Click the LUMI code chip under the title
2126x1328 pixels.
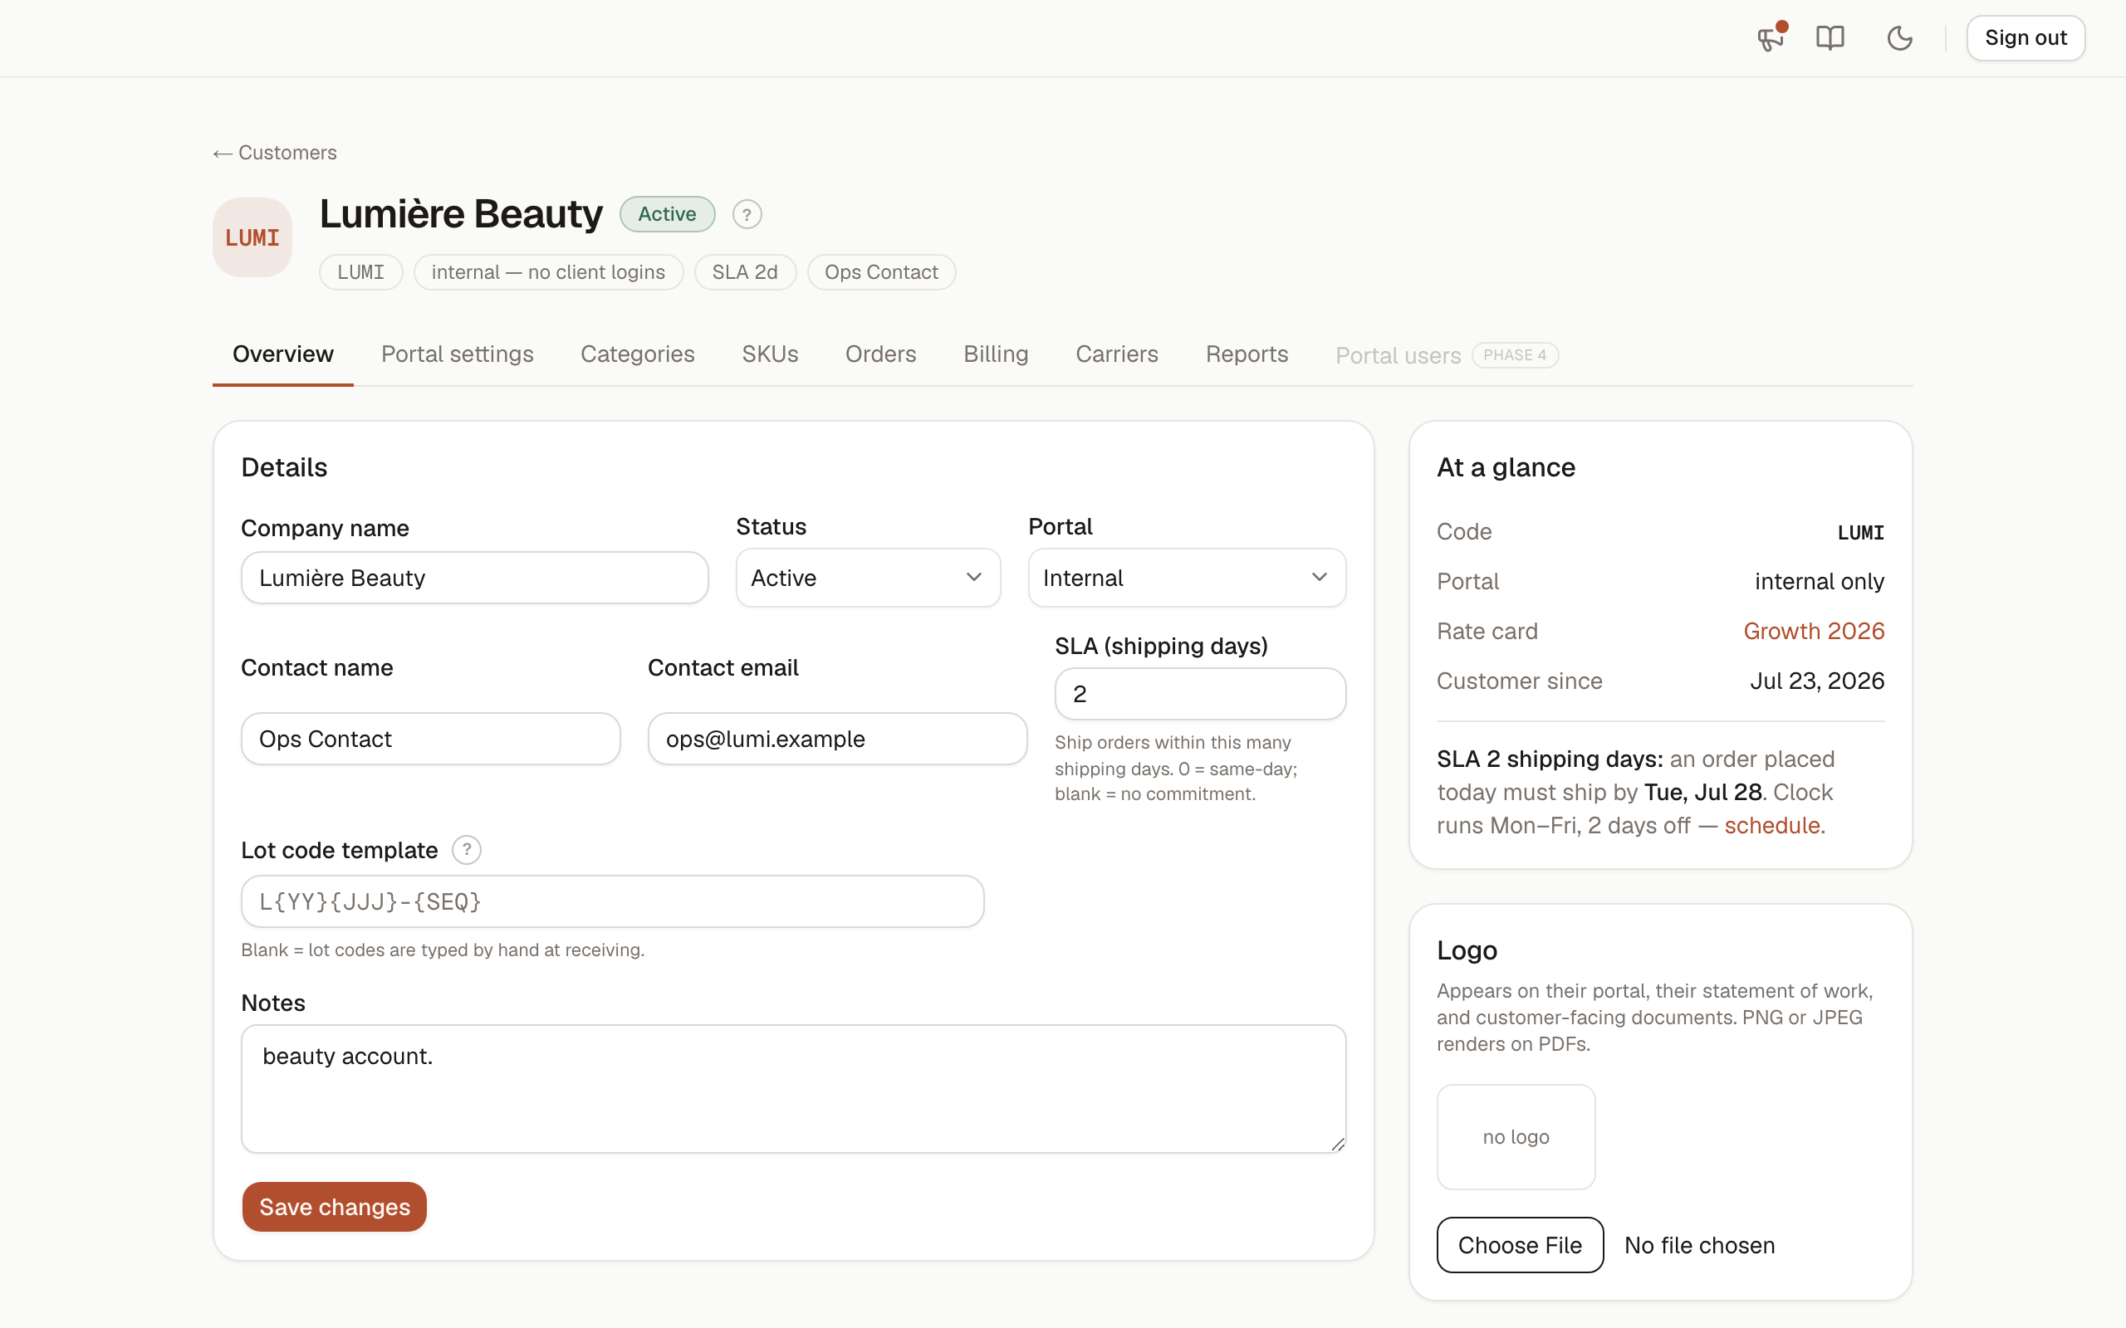click(361, 272)
